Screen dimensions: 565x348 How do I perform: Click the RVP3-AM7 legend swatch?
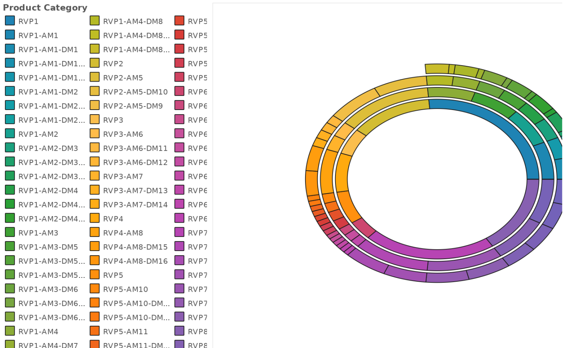tap(95, 176)
